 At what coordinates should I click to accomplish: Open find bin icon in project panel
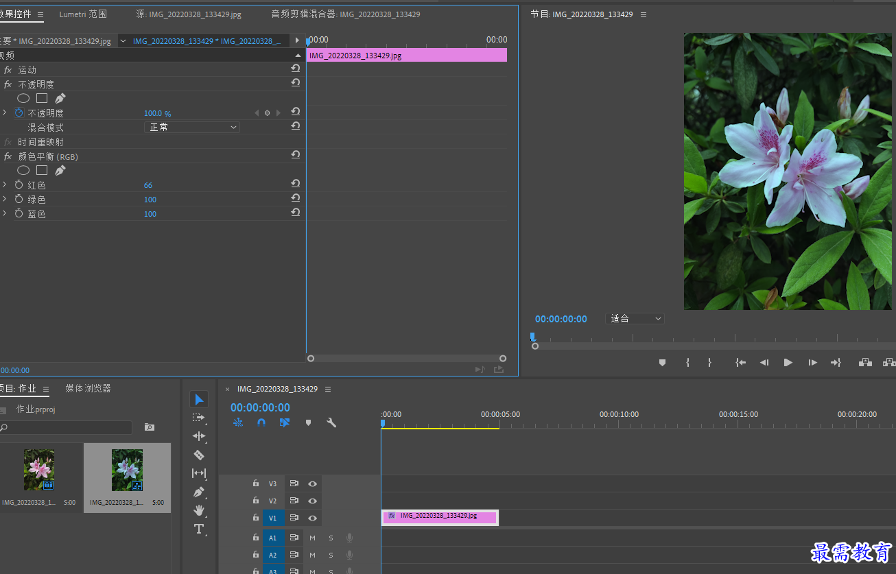[150, 427]
